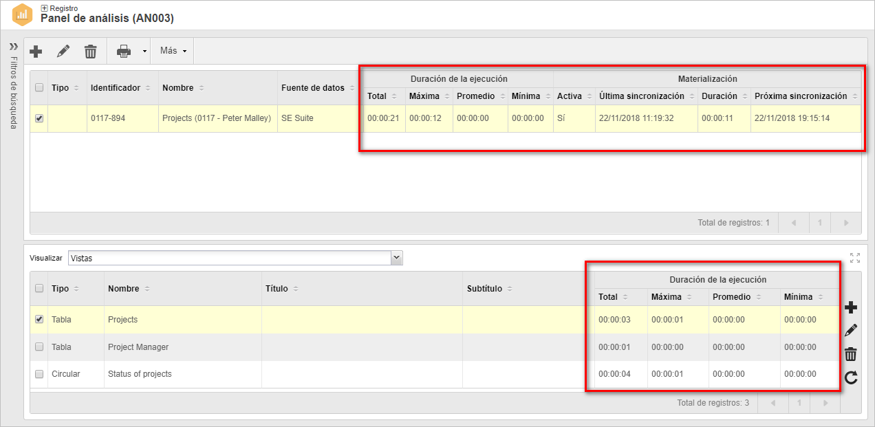Click the 22/11/2018 19:15:14 next sync cell
This screenshot has height=427, width=875.
pyautogui.click(x=806, y=118)
